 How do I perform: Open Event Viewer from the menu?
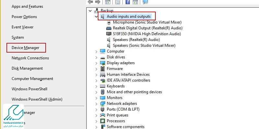click(x=22, y=27)
